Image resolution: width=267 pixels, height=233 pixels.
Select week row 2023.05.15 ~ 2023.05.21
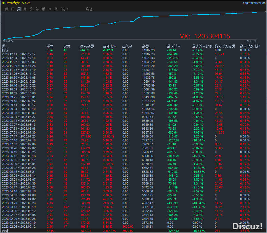pos(19,172)
